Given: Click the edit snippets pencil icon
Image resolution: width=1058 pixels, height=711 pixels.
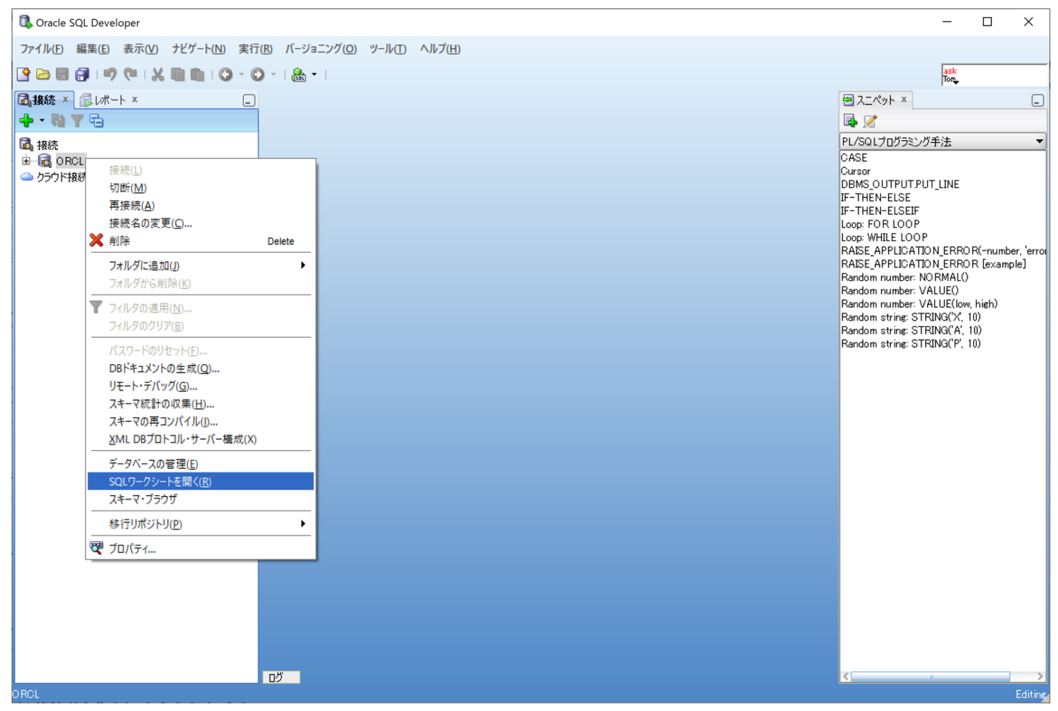Looking at the screenshot, I should (x=871, y=121).
